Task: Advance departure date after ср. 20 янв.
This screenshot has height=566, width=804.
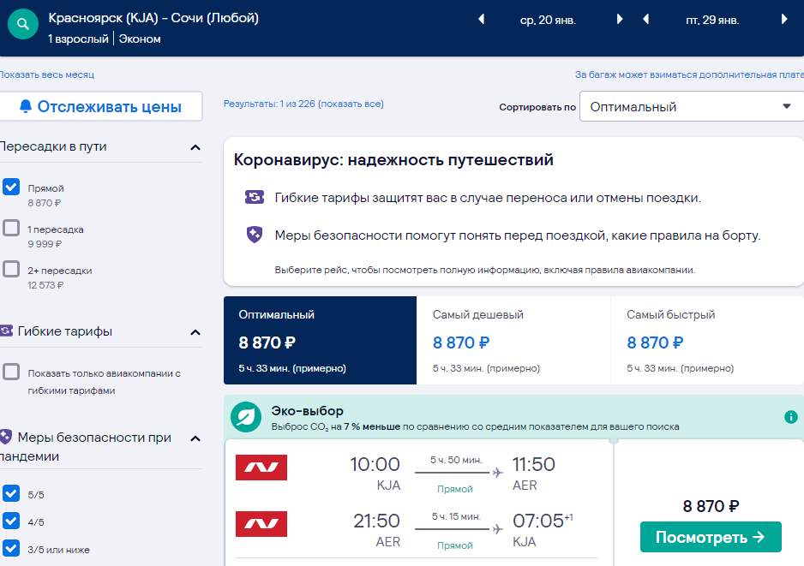Action: (620, 20)
